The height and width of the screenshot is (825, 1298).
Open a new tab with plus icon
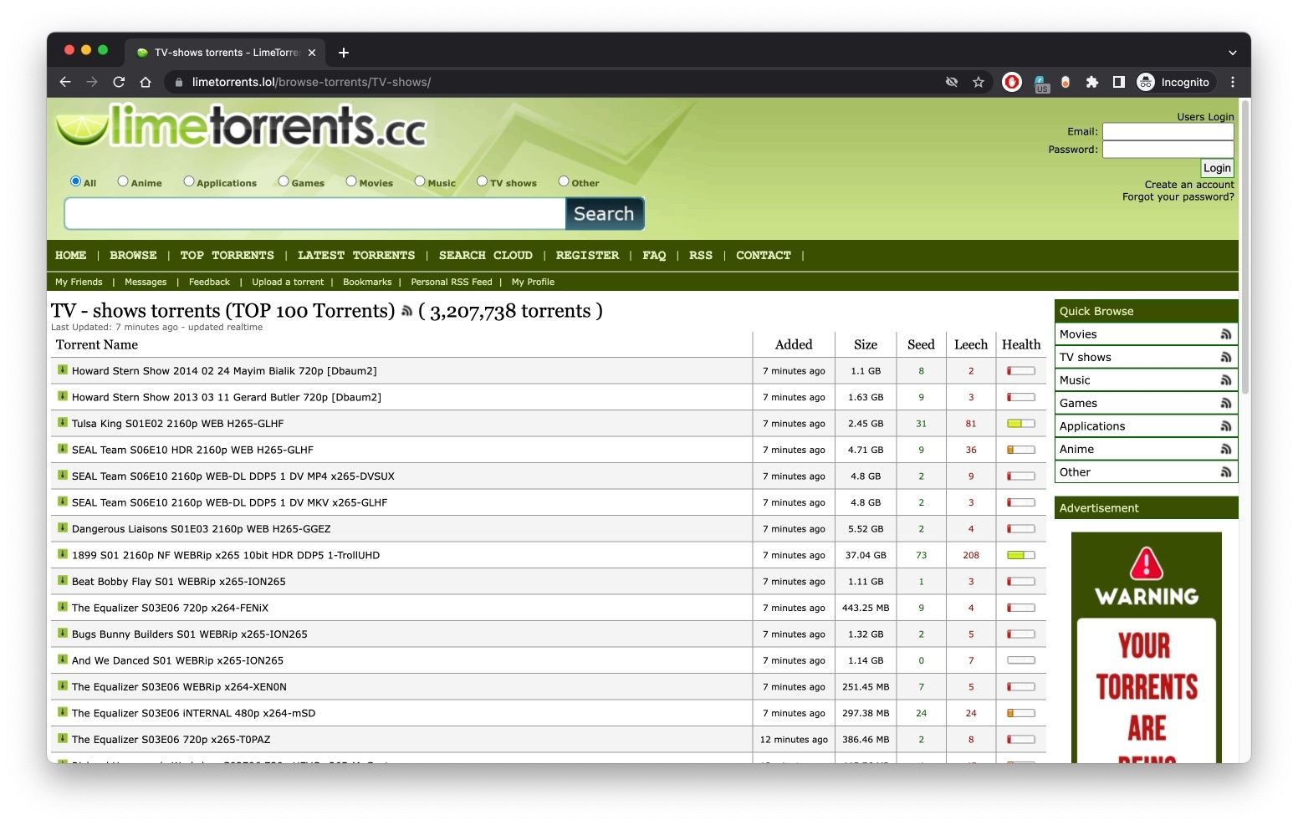tap(344, 53)
